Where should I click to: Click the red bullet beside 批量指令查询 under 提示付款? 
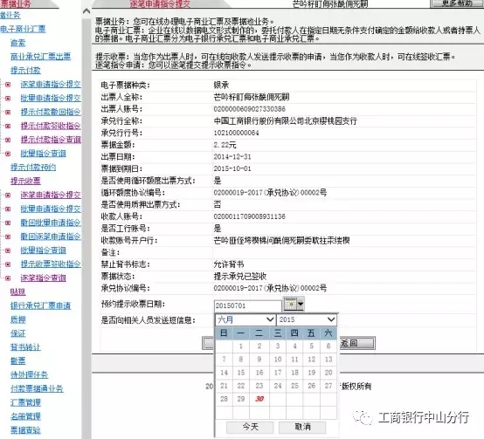pyautogui.click(x=8, y=154)
